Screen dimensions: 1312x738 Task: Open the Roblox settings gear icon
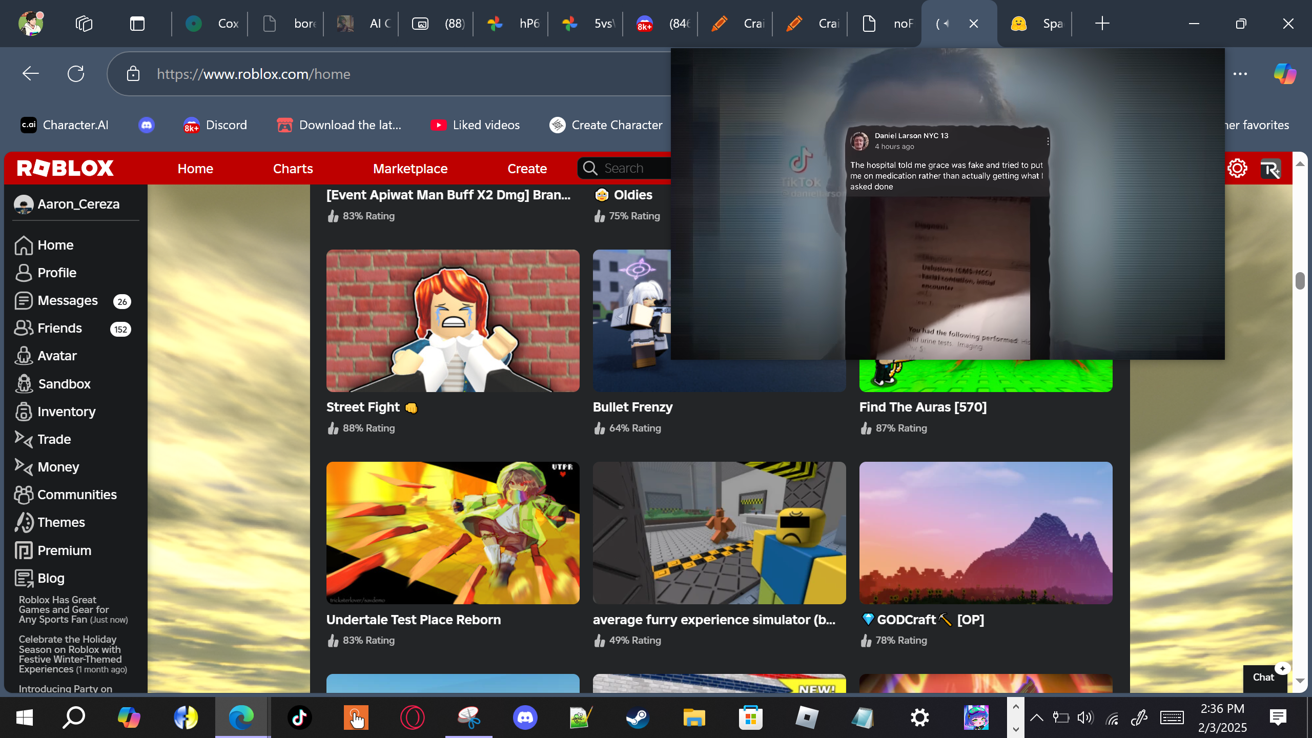[x=1237, y=168]
